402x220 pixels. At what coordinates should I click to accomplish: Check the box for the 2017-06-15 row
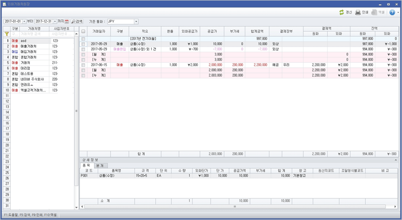click(83, 65)
